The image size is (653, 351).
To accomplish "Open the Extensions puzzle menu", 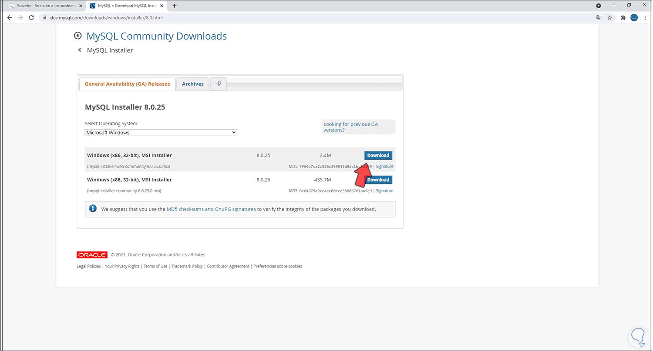I will click(x=623, y=18).
